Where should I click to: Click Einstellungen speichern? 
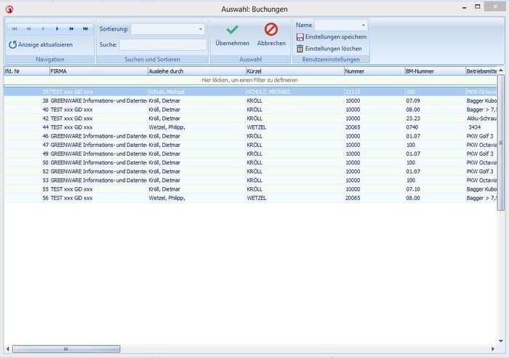click(332, 37)
